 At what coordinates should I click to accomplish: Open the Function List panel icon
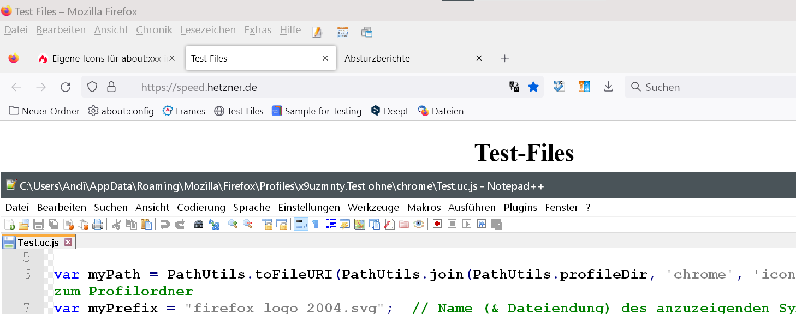389,224
